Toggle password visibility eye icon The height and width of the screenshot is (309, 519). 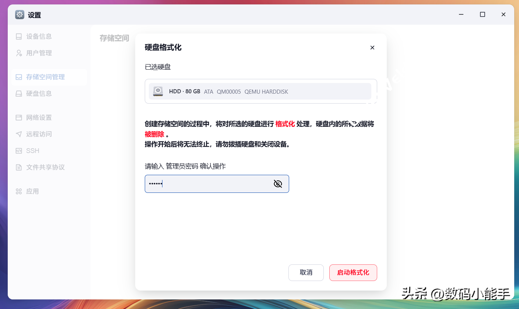click(278, 184)
